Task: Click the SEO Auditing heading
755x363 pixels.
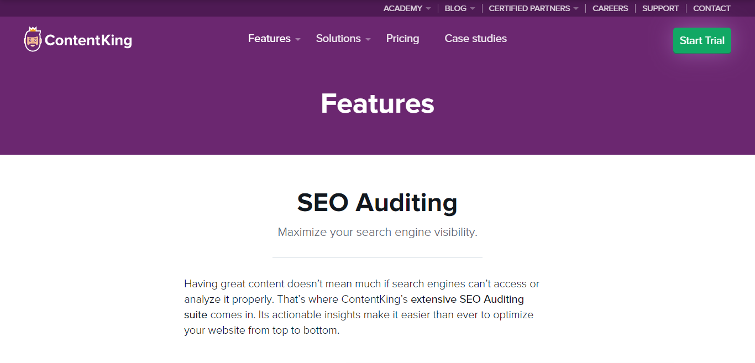Action: (377, 203)
